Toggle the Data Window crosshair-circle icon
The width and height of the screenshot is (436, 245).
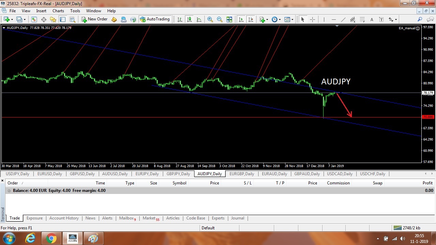pos(44,19)
